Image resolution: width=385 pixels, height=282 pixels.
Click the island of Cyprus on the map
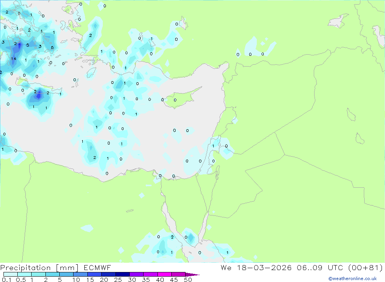(182, 98)
